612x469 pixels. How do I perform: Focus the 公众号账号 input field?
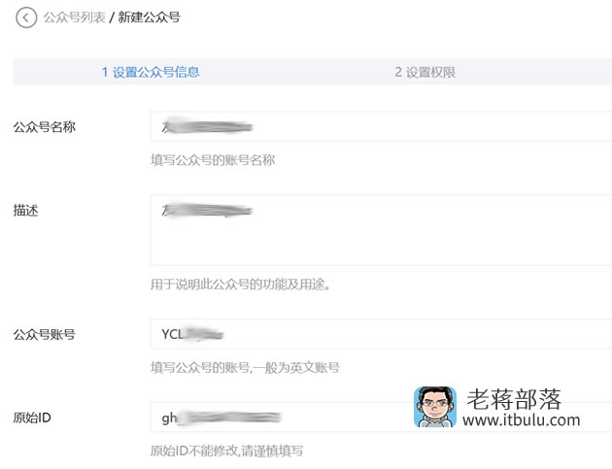click(381, 334)
